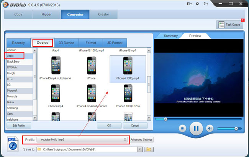Image resolution: width=249 pixels, height=157 pixels.
Task: Choose the iPhone4.mp4 device icon
Action: pyautogui.click(x=56, y=93)
